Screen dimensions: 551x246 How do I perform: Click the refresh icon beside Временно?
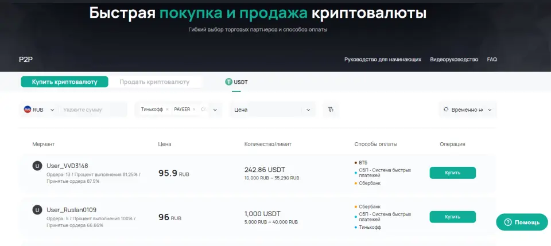pos(446,110)
